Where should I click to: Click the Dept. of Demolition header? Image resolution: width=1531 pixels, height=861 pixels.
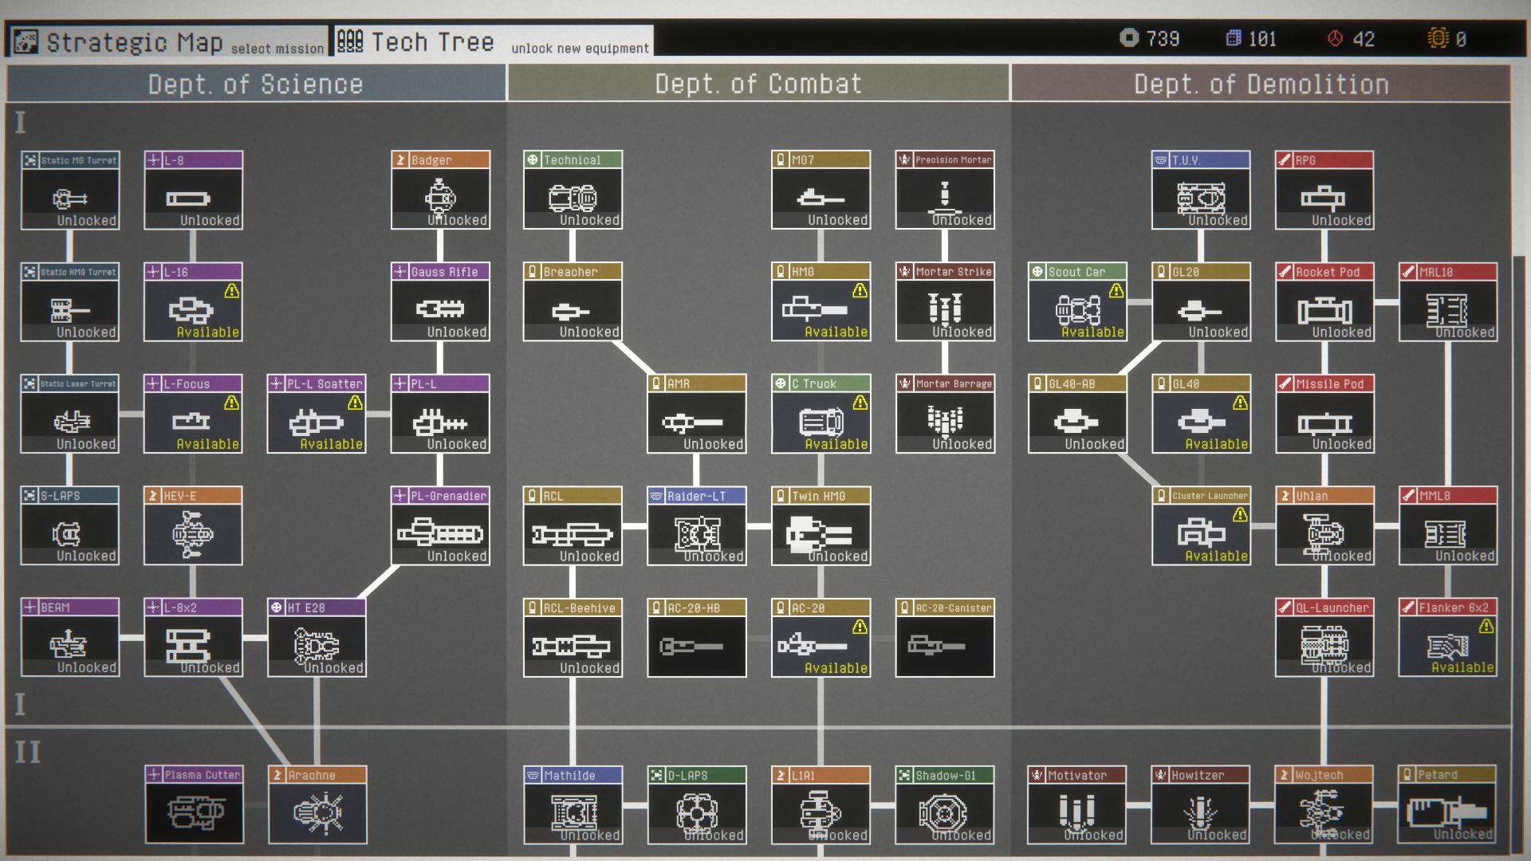[1262, 84]
